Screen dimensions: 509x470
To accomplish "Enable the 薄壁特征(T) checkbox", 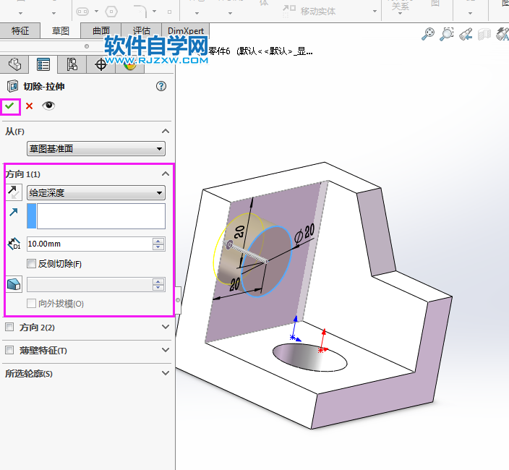I will 9,350.
